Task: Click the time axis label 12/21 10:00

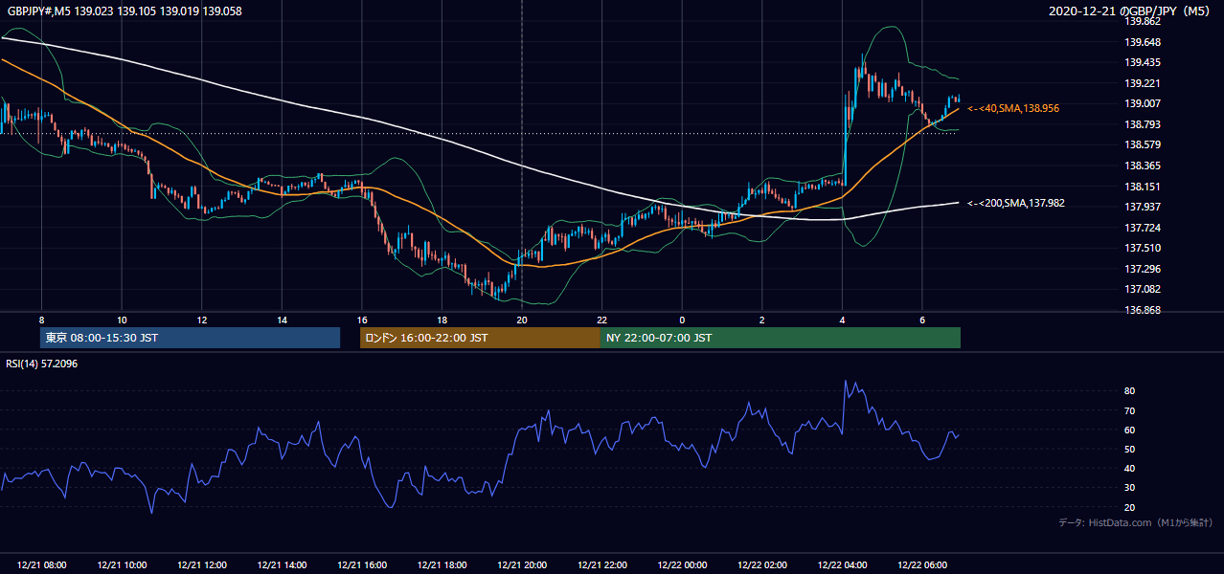Action: [x=122, y=565]
